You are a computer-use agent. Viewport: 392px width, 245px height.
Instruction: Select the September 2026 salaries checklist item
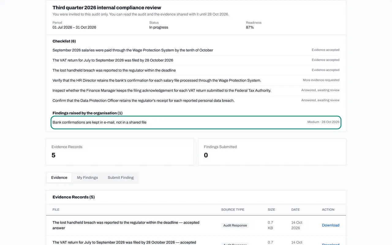pyautogui.click(x=196, y=50)
